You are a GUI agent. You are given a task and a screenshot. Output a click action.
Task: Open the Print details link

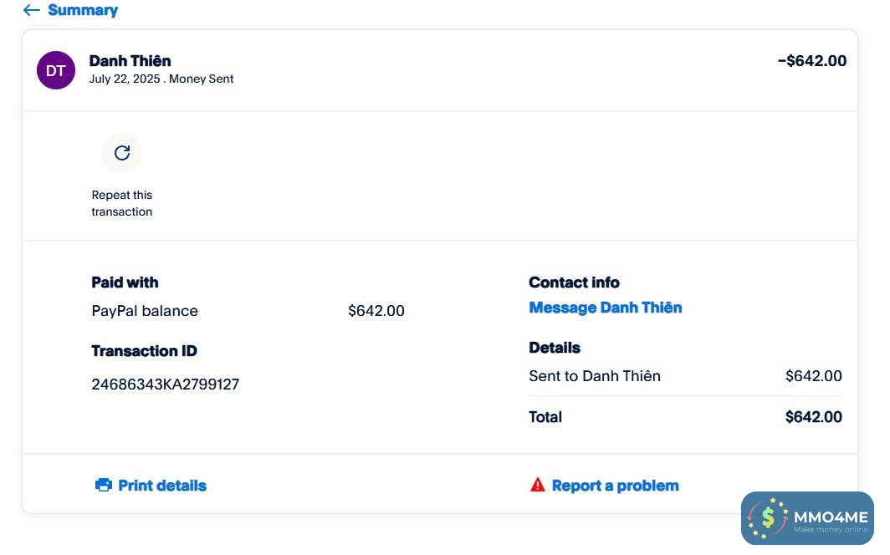tap(161, 486)
